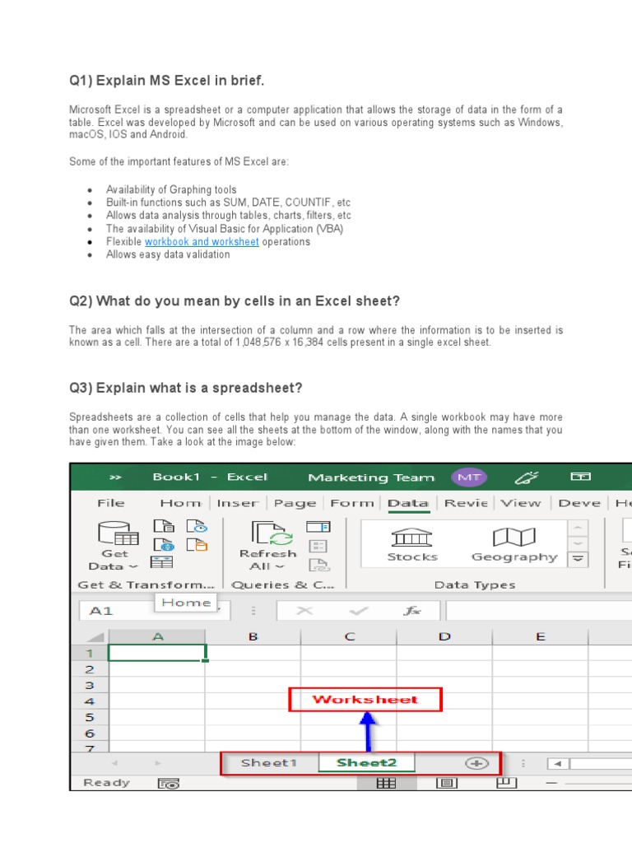Click Recent Sources icon with clock

click(197, 526)
